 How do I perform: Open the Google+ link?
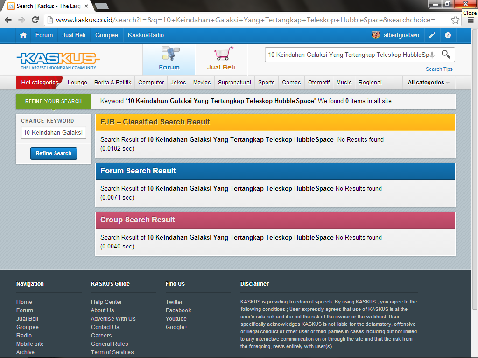click(x=176, y=327)
